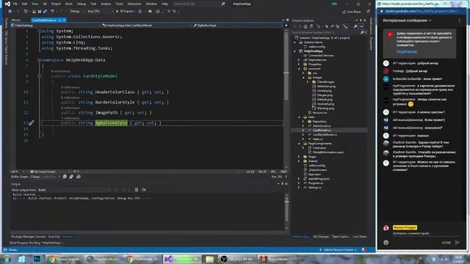Open the Any CPU platform dropdown
The width and height of the screenshot is (470, 264).
[100, 12]
